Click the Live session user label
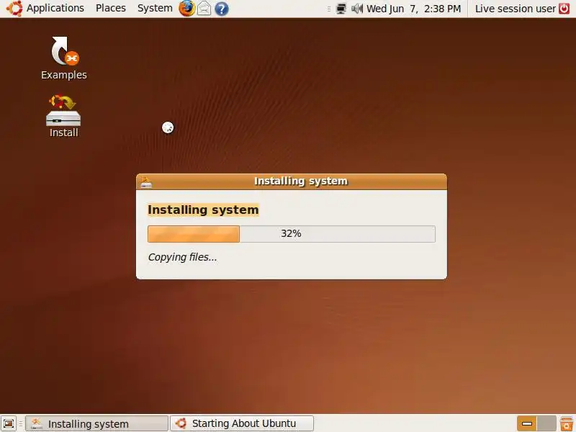 click(x=516, y=9)
